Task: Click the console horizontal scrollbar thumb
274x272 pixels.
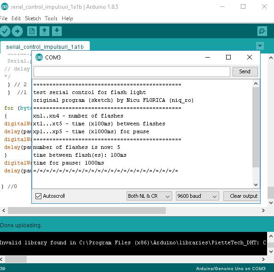Action: (16, 259)
